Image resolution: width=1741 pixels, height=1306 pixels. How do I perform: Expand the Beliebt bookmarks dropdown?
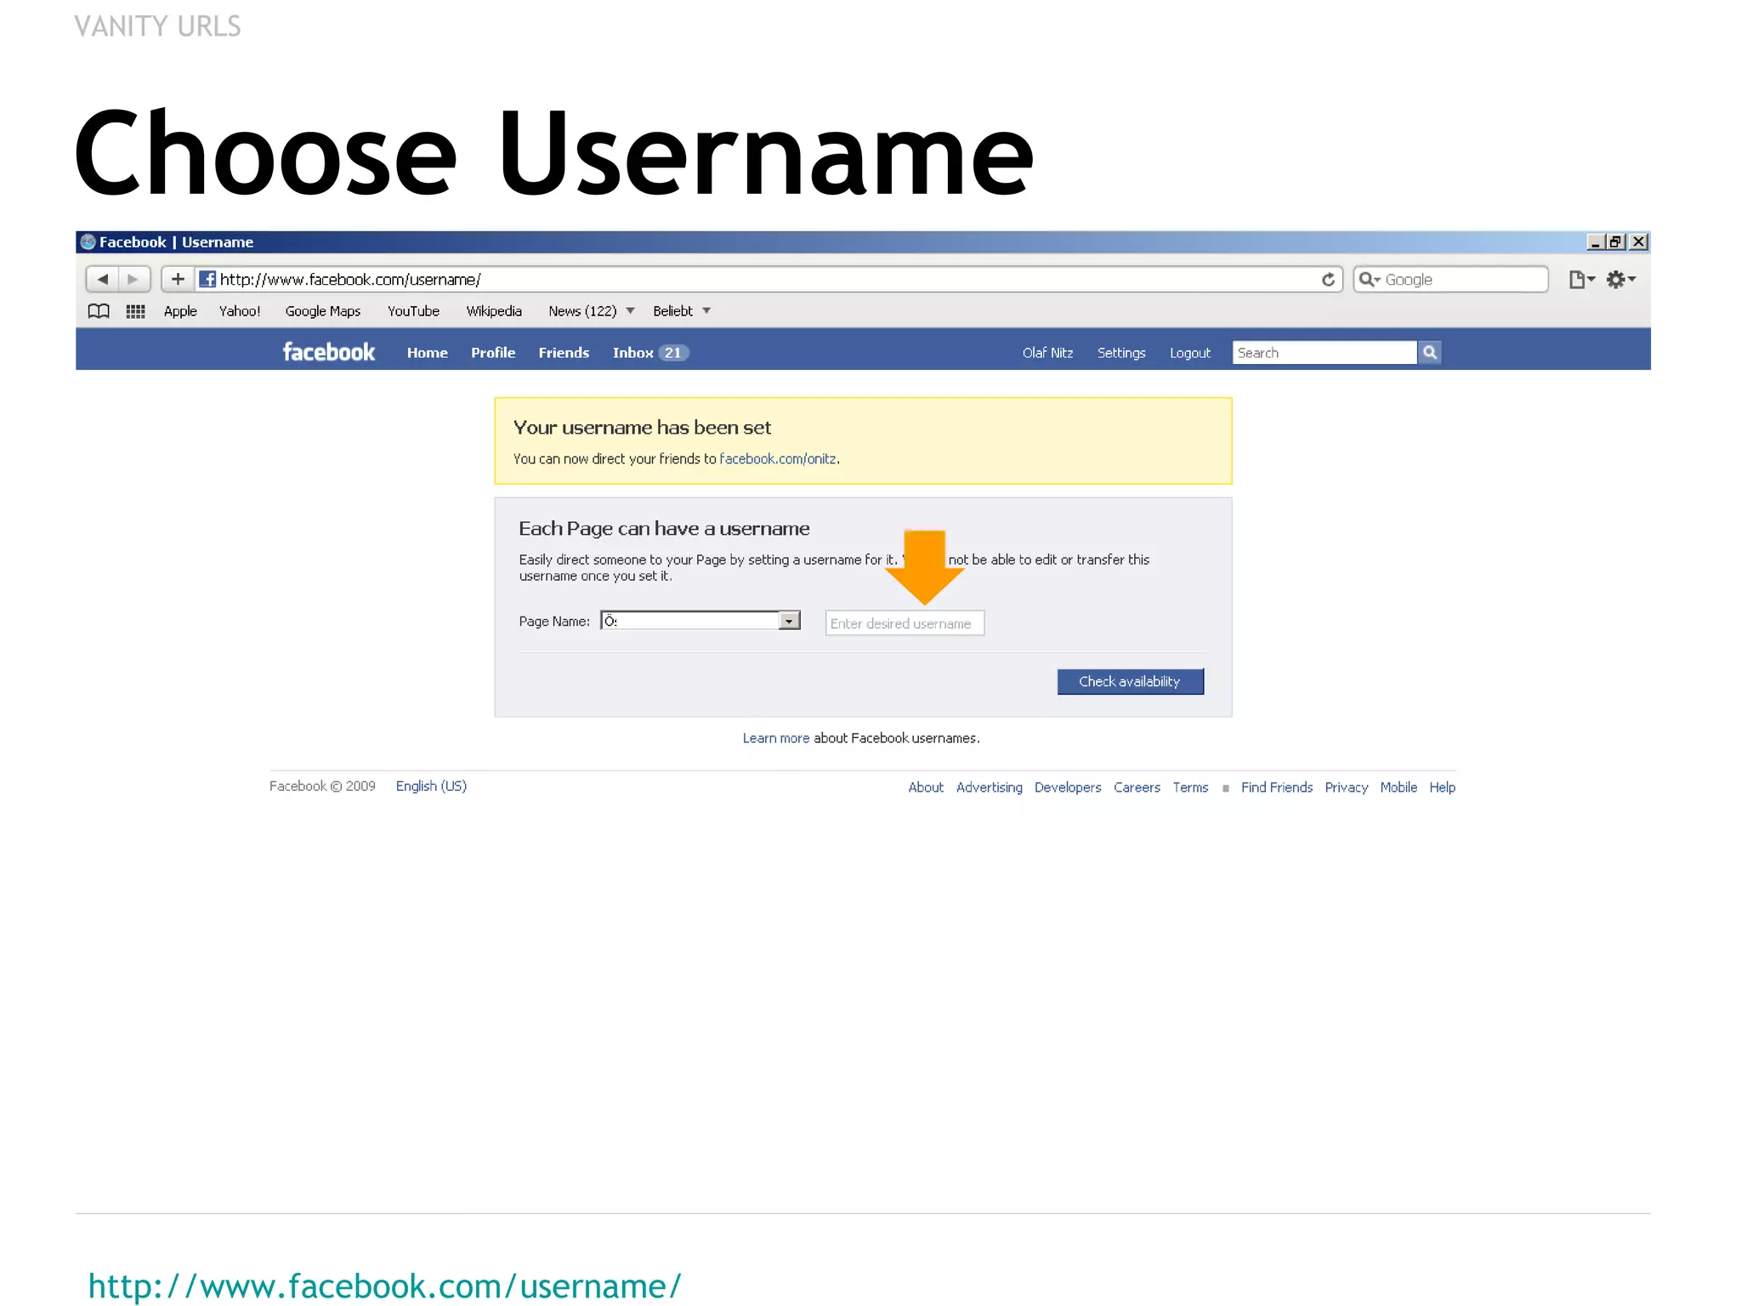(682, 311)
